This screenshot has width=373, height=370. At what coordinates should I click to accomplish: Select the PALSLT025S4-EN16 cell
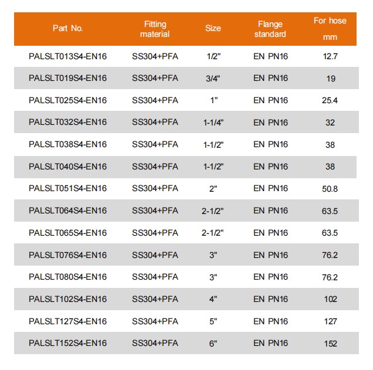point(68,100)
